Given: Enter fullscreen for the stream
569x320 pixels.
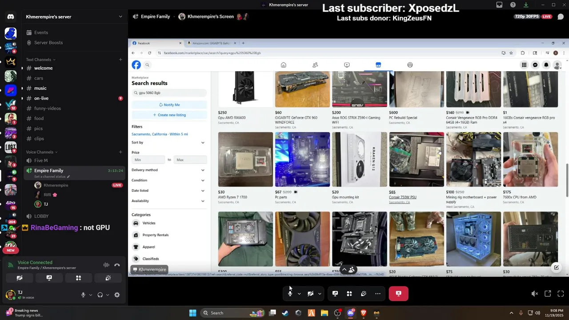Looking at the screenshot, I should click(561, 294).
